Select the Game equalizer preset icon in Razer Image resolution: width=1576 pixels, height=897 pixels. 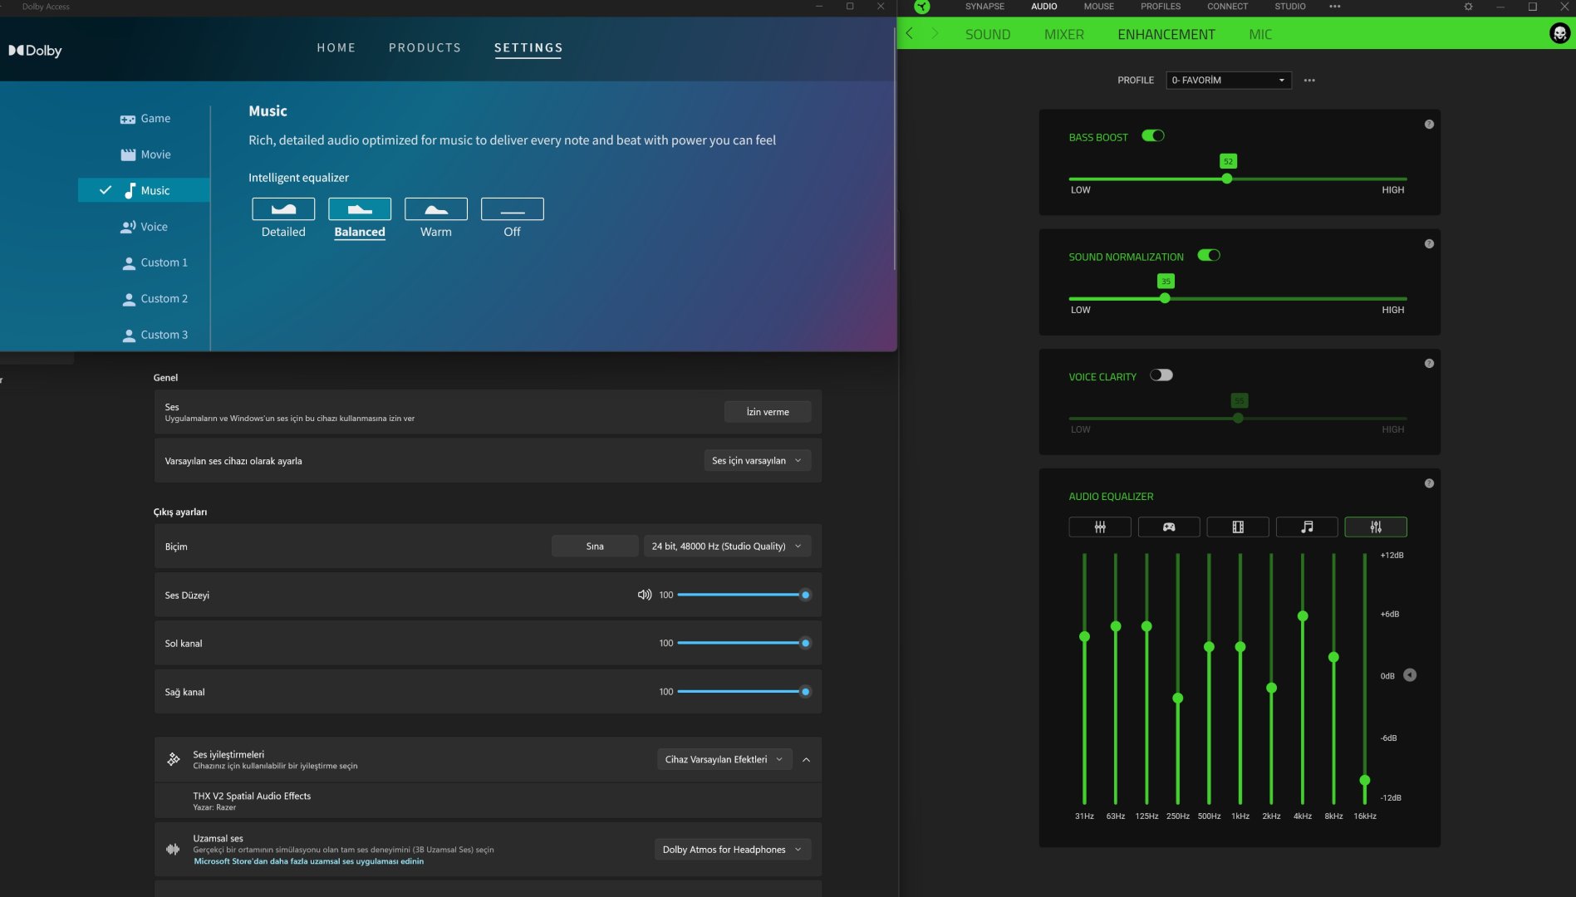1169,527
